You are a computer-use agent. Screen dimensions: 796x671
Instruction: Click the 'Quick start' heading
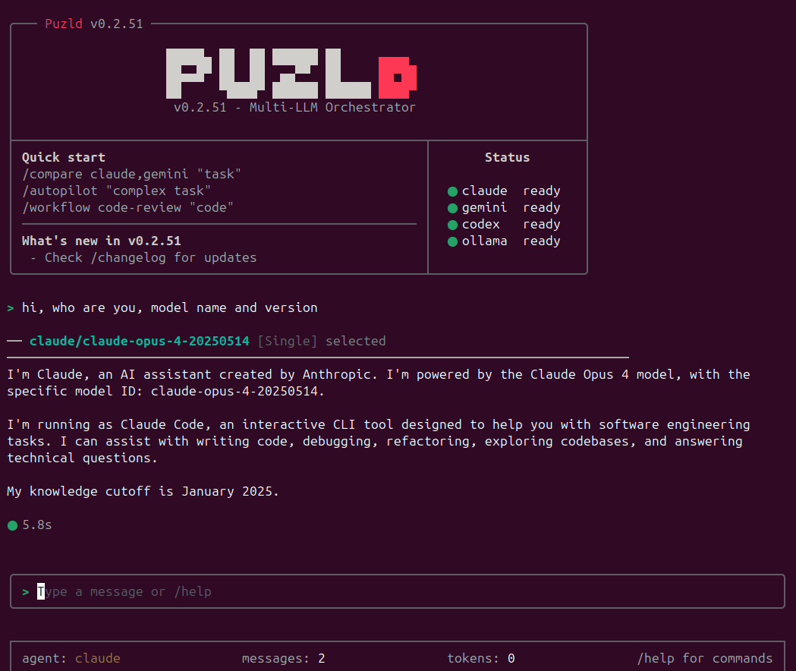click(x=64, y=157)
